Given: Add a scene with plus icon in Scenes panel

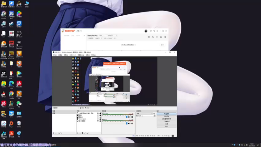Looking at the screenshot, I should (54, 133).
